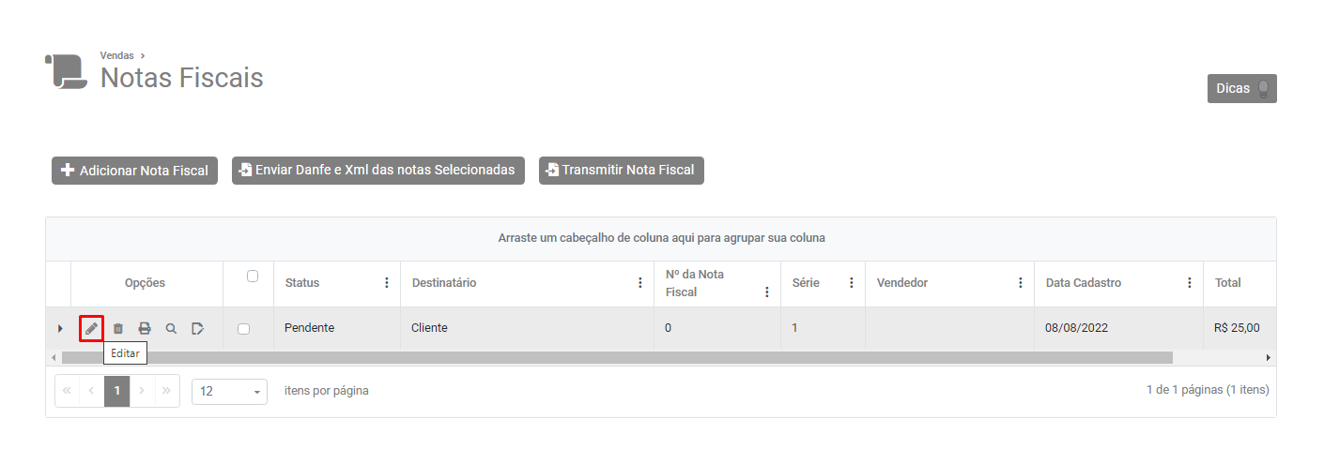The height and width of the screenshot is (464, 1324).
Task: Click the Adicionar Nota Fiscal button
Action: pyautogui.click(x=134, y=171)
